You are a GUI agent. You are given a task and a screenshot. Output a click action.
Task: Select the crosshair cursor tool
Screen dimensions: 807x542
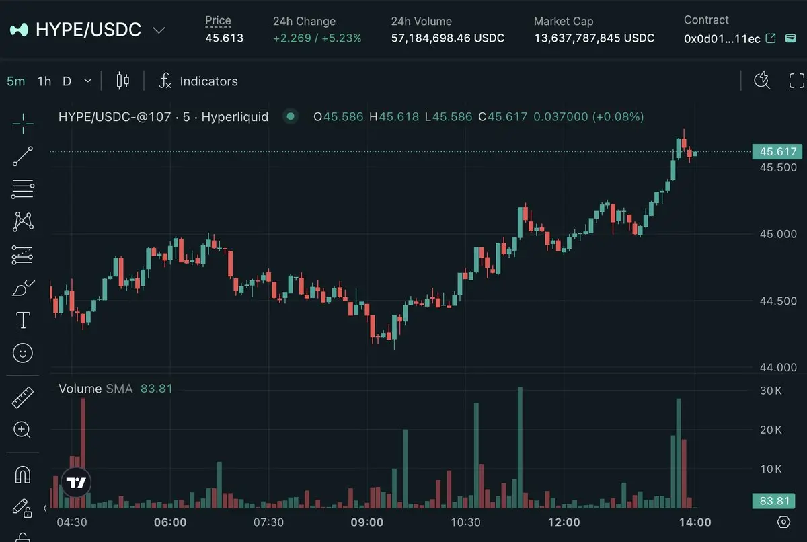click(x=23, y=123)
